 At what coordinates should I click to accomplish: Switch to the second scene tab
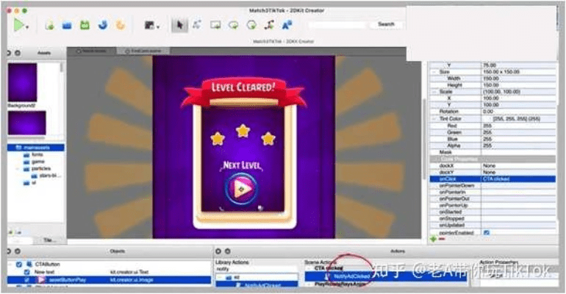pos(146,51)
